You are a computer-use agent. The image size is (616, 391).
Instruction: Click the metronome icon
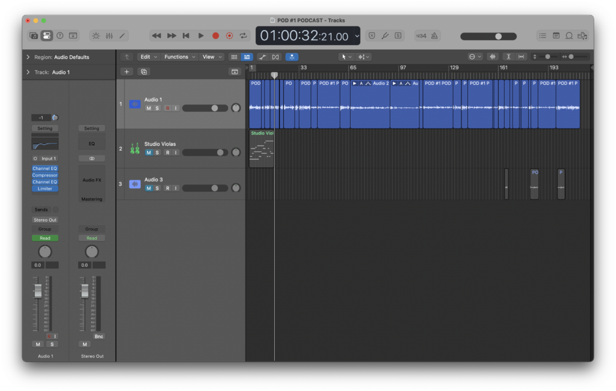coord(433,36)
